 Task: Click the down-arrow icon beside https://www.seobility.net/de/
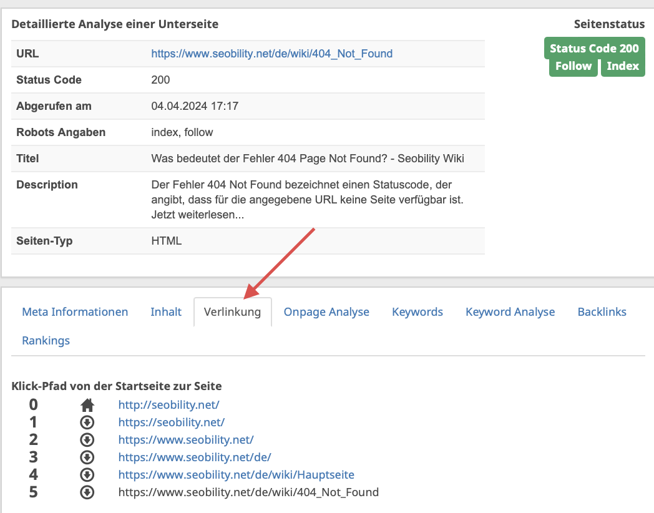click(87, 457)
